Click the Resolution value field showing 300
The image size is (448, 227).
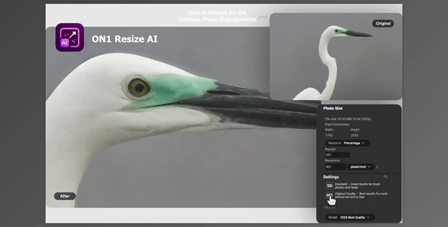click(335, 167)
